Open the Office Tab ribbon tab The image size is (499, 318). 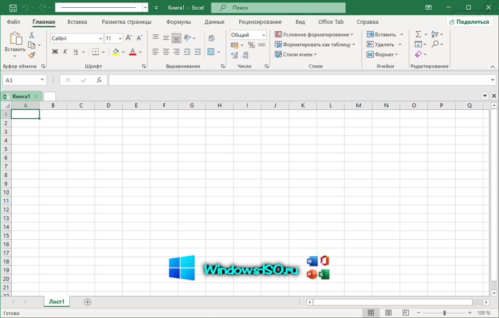pyautogui.click(x=331, y=22)
